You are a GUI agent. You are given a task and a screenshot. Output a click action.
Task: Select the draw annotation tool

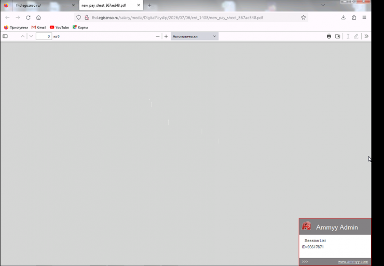356,36
